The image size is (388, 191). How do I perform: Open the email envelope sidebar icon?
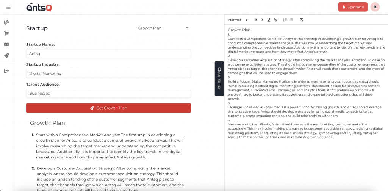(7, 45)
